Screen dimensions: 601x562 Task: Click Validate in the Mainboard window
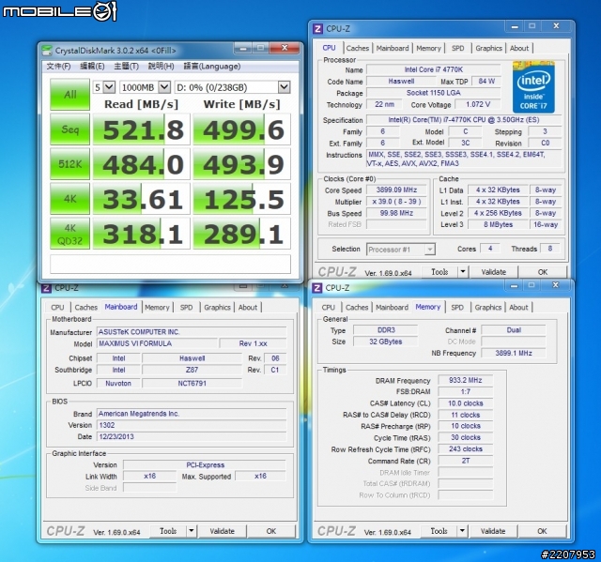pos(222,531)
